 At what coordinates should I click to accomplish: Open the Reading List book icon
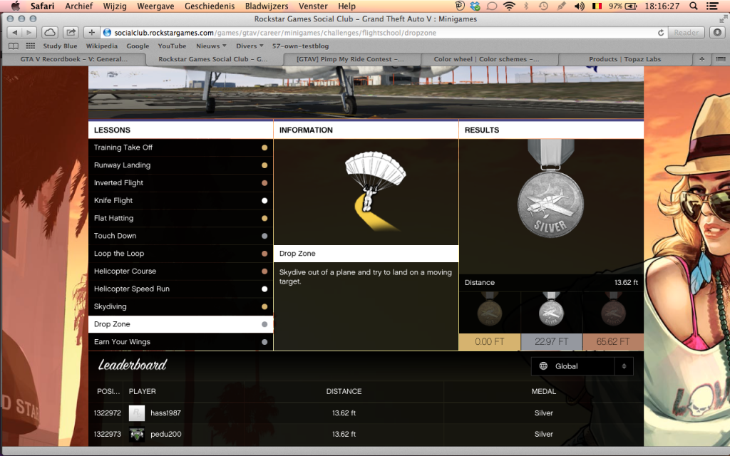pyautogui.click(x=14, y=46)
